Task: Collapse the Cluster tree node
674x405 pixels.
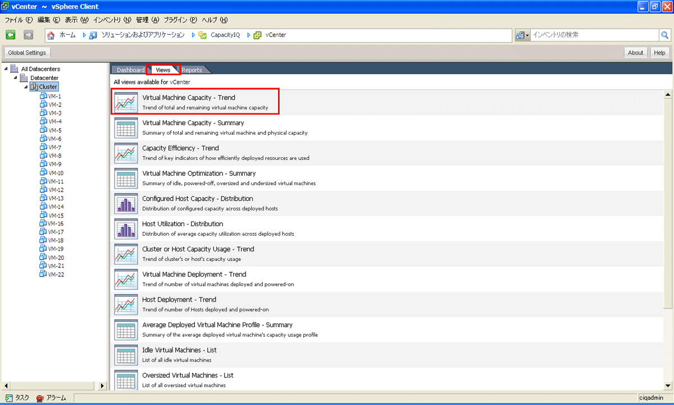Action: click(25, 87)
